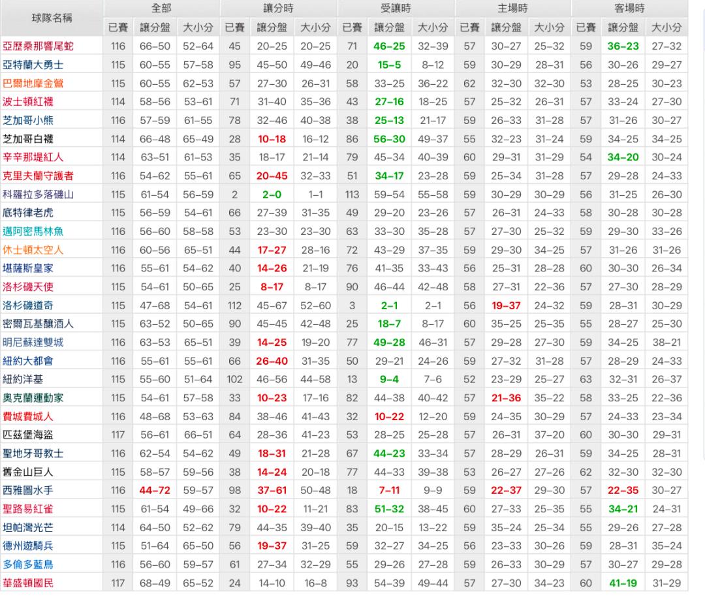Select the 讓分時 group header
Viewport: 705px width, 599px height.
tap(278, 8)
